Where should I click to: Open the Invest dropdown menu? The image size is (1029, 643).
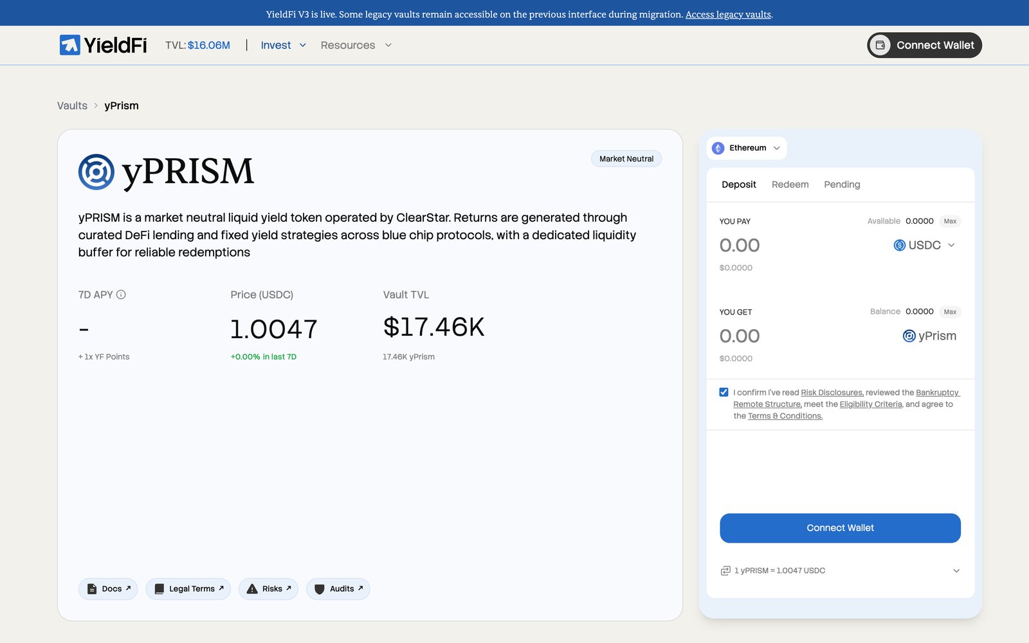click(x=283, y=45)
